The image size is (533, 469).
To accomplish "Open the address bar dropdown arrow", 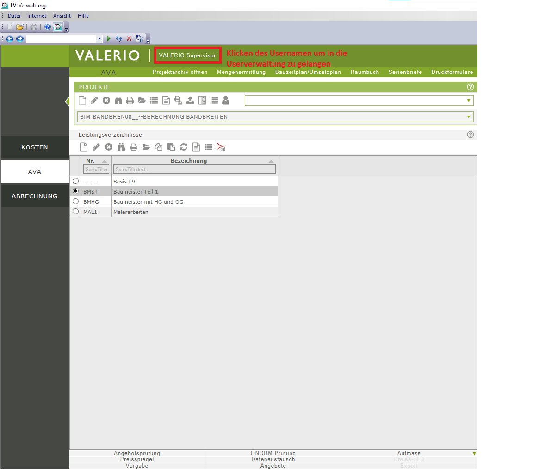I will (99, 39).
